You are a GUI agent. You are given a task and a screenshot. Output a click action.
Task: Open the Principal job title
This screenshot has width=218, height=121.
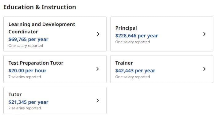point(126,28)
